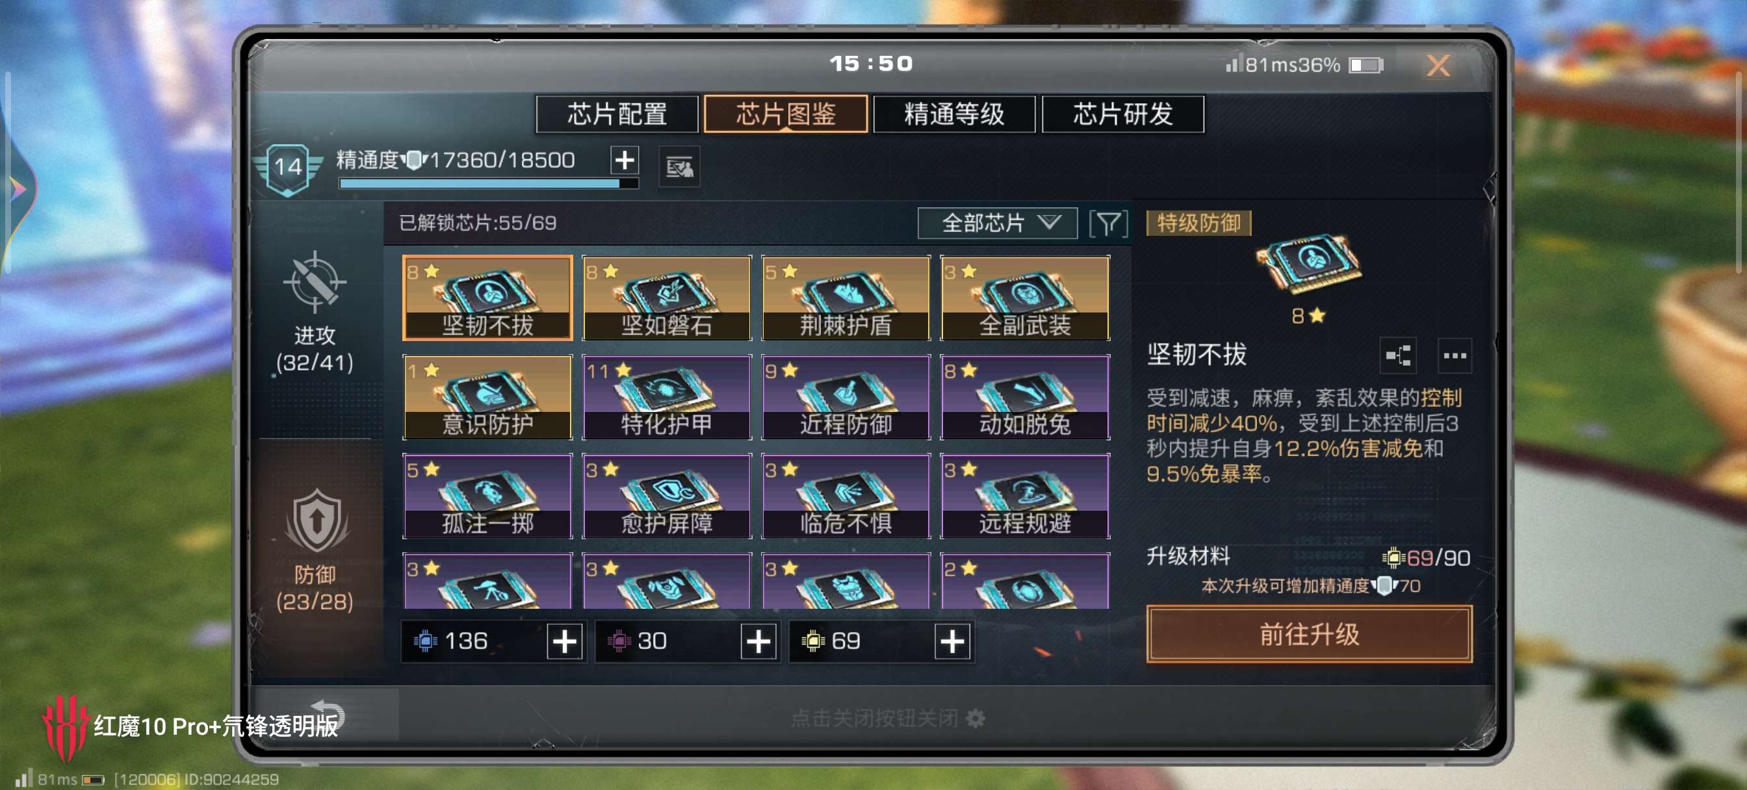The height and width of the screenshot is (790, 1747).
Task: Add more gold chip material (69)
Action: [x=952, y=641]
